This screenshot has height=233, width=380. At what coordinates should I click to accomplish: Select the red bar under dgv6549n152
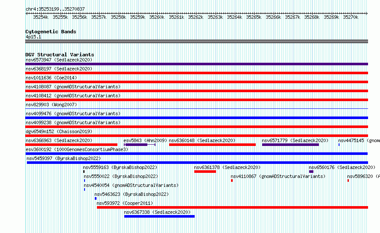[196, 136]
